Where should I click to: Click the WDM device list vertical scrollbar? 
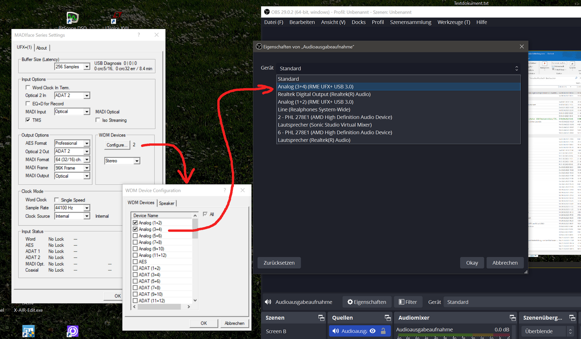click(x=195, y=258)
